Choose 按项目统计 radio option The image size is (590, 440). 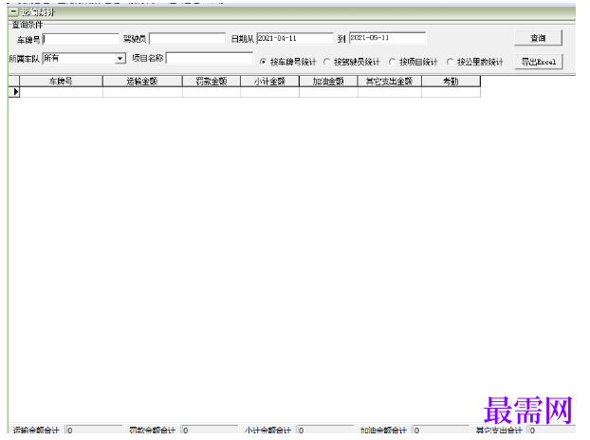[392, 62]
